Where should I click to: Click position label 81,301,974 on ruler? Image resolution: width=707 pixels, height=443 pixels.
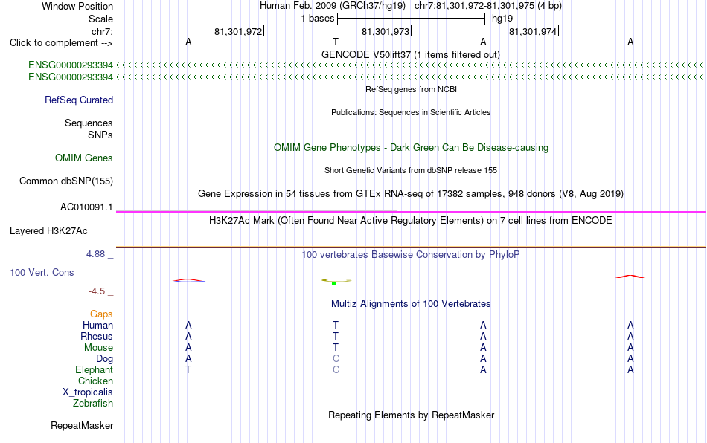533,31
